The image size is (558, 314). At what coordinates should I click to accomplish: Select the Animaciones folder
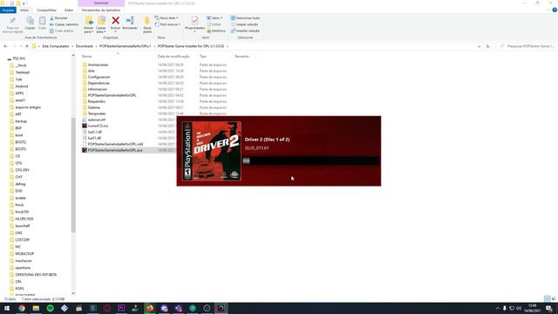pos(99,65)
